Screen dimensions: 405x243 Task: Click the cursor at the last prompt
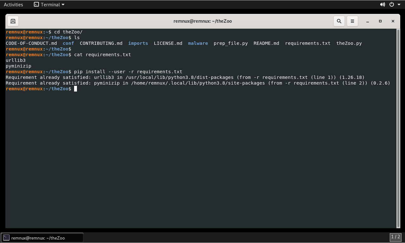click(x=75, y=89)
